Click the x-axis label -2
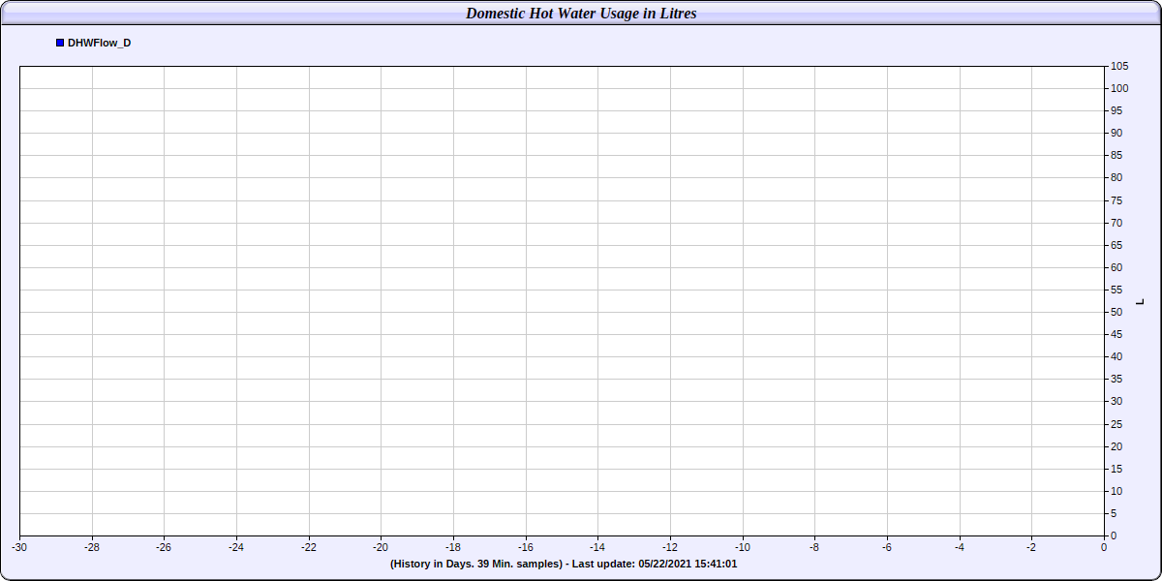Screen dimensions: 1162x581 [x=1031, y=547]
